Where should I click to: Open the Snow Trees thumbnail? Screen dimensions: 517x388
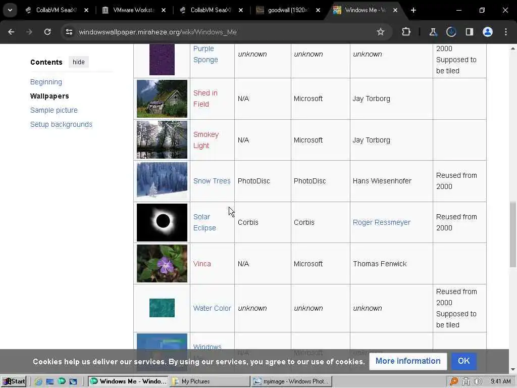pos(162,180)
